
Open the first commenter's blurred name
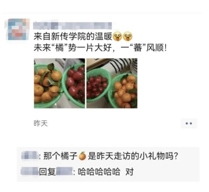30,156
